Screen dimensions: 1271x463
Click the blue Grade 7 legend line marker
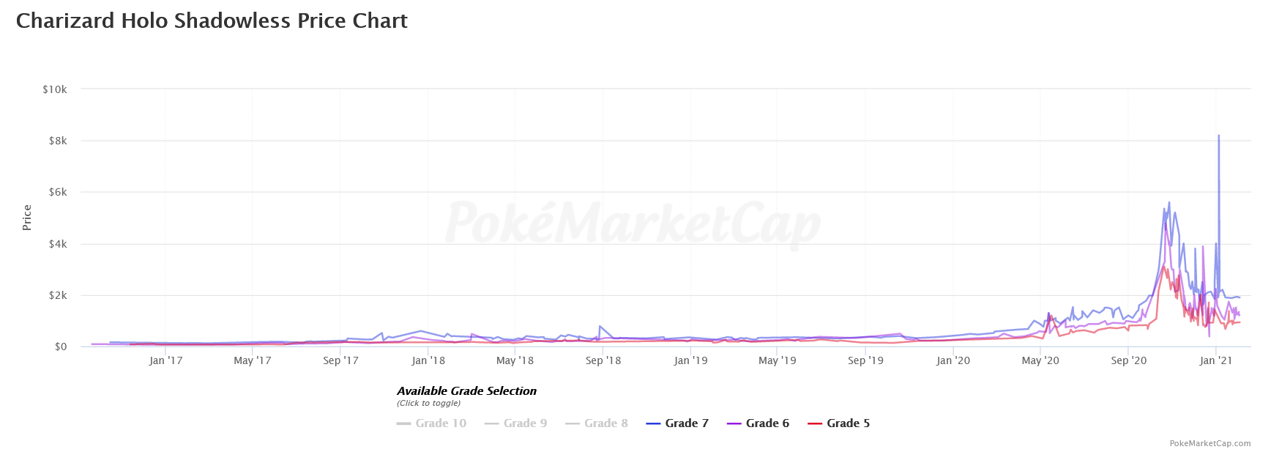pyautogui.click(x=654, y=423)
